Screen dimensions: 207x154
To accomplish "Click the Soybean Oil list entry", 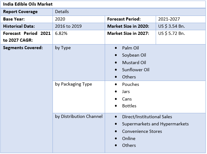I will [x=134, y=55].
